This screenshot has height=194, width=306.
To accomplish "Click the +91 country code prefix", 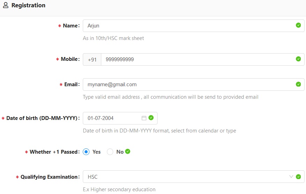I will point(92,59).
